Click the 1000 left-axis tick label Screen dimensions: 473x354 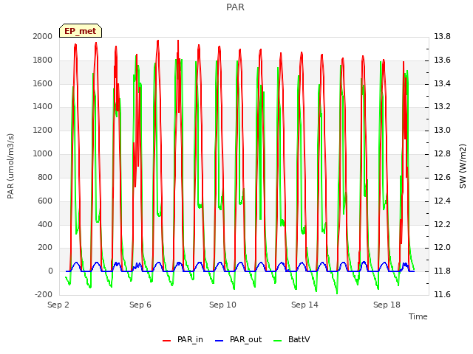click(43, 153)
